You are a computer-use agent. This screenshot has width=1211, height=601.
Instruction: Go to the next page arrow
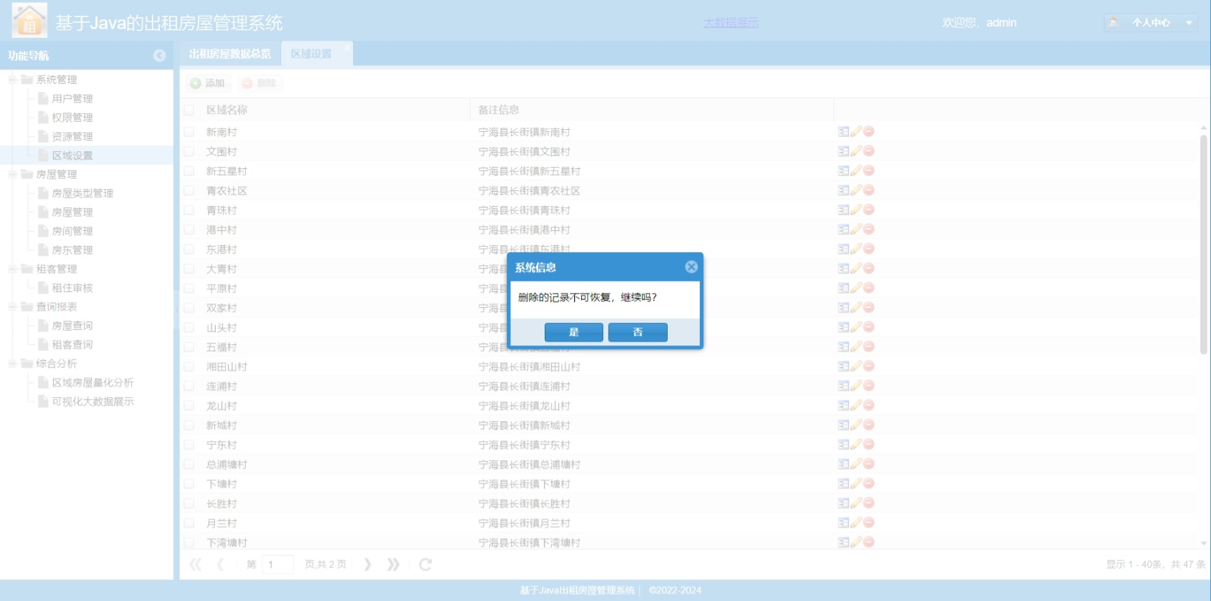[x=367, y=565]
